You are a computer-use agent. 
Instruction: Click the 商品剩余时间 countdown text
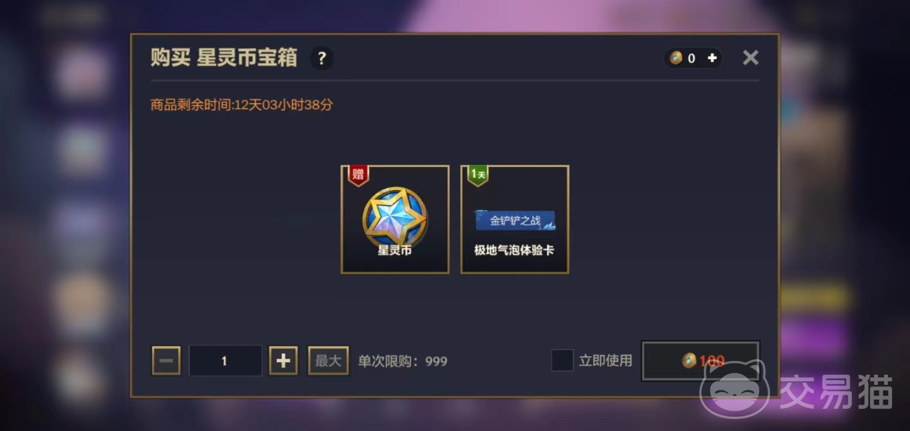[x=242, y=105]
